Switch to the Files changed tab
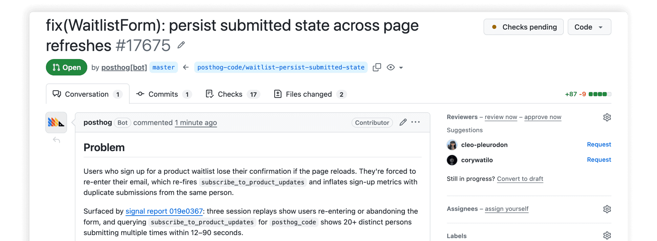Screen dimensions: 657x241 (310, 94)
